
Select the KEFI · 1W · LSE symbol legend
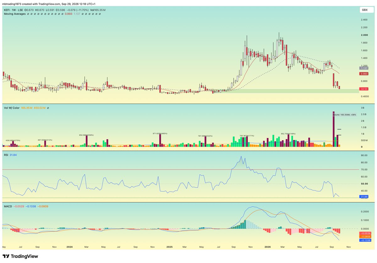13,10
